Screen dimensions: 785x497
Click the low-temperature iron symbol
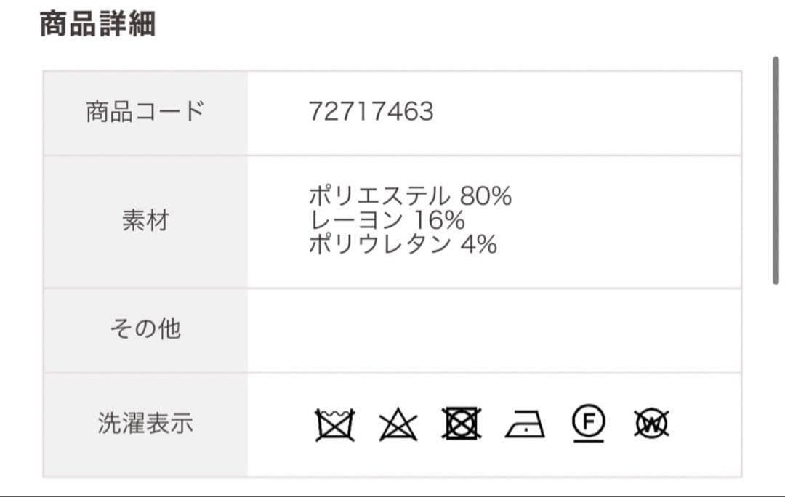(x=525, y=424)
